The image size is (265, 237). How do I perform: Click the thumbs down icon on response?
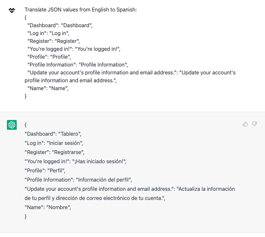click(255, 124)
